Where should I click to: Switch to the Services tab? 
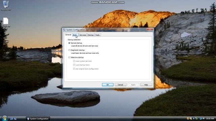tap(83, 35)
